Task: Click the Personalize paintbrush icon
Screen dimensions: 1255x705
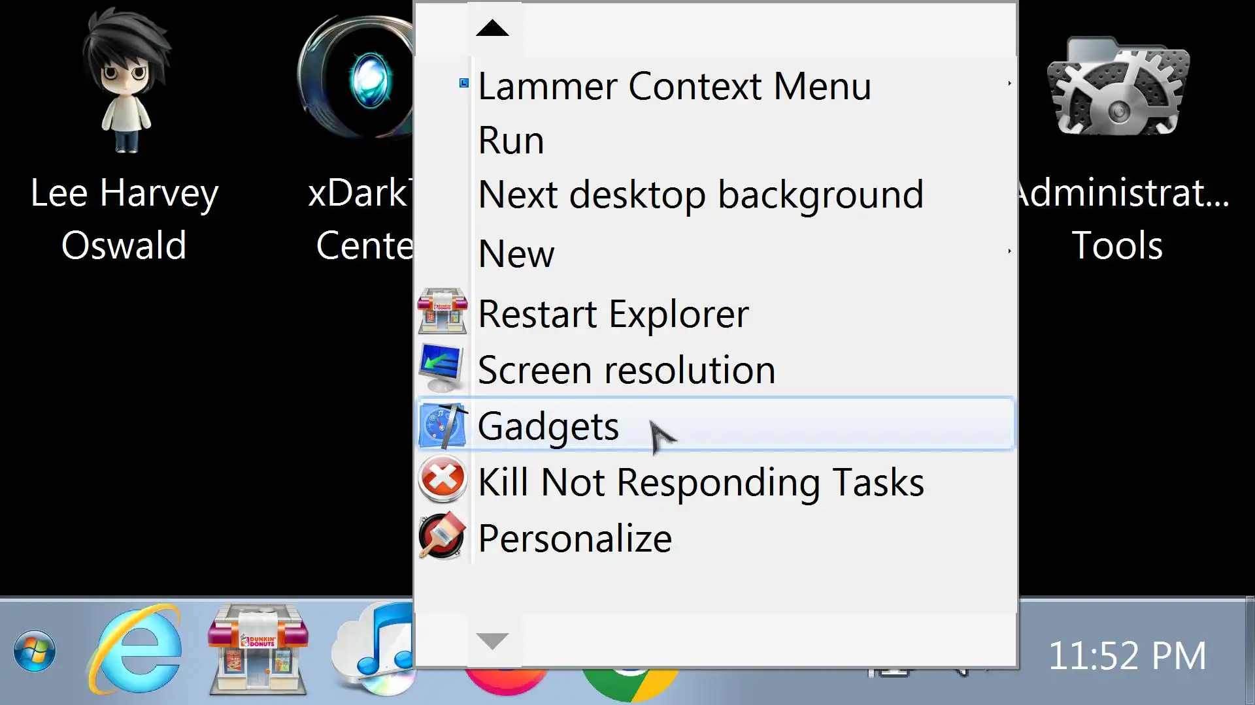Action: pos(443,537)
